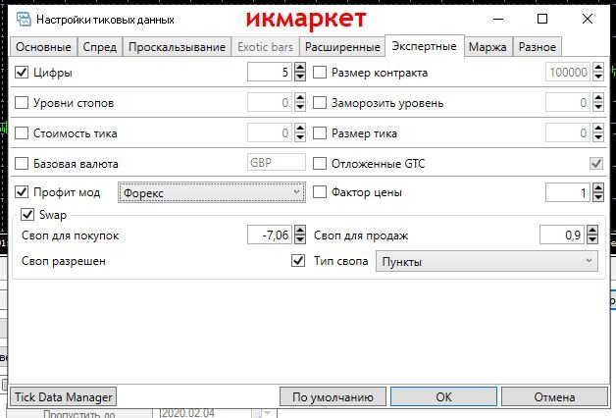Decrease Фактор цены with down arrow

(x=598, y=196)
